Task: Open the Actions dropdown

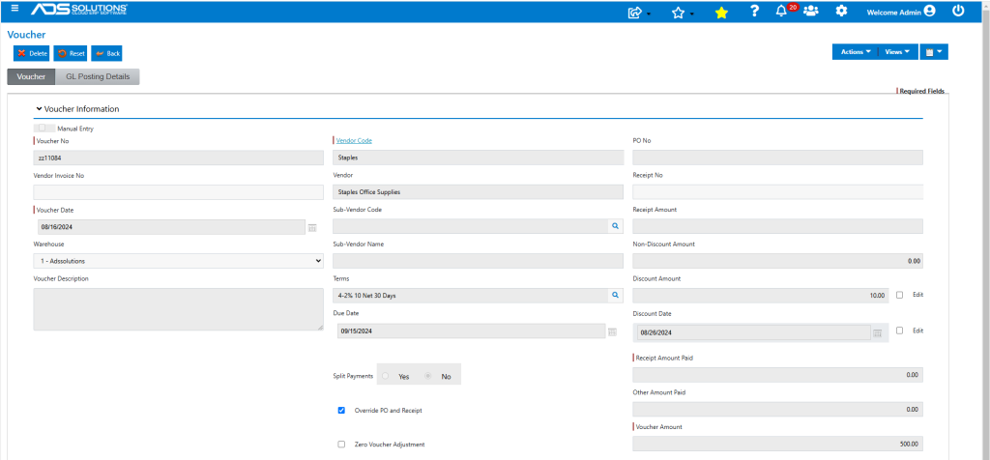Action: point(856,52)
